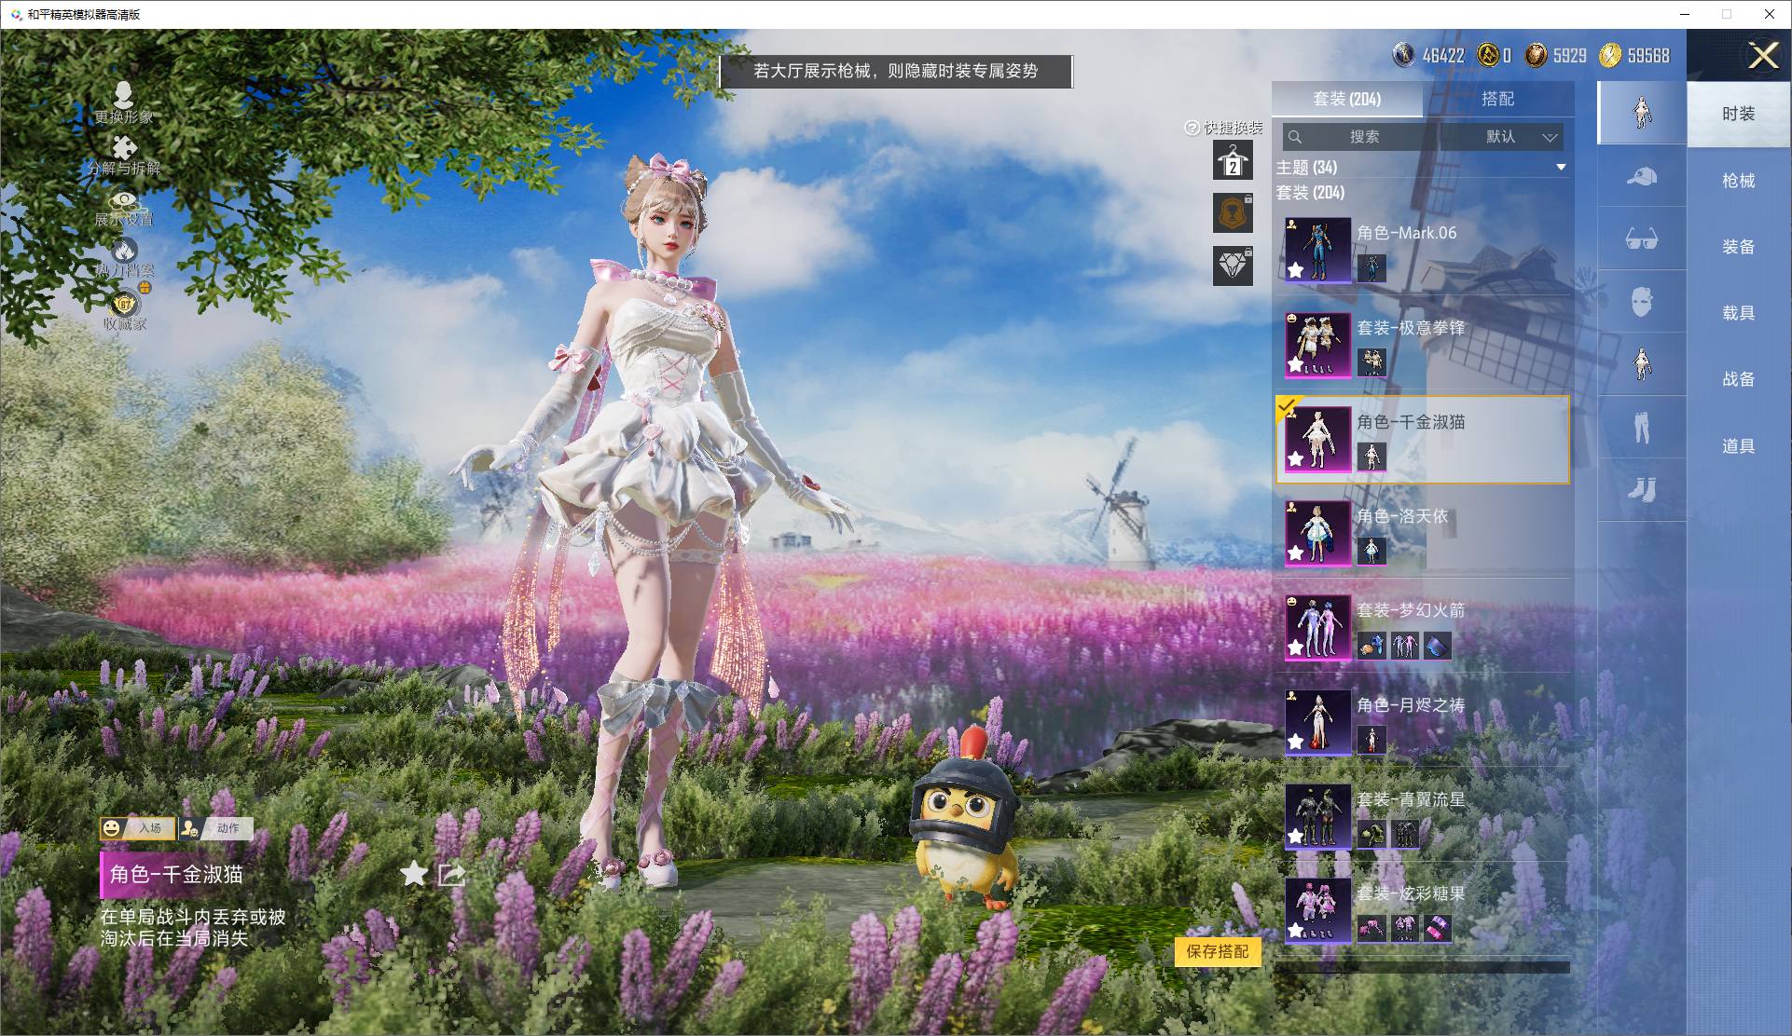The image size is (1792, 1036).
Task: Toggle favorite star on 角色-Mark.06 thumbnail
Action: [x=1296, y=270]
